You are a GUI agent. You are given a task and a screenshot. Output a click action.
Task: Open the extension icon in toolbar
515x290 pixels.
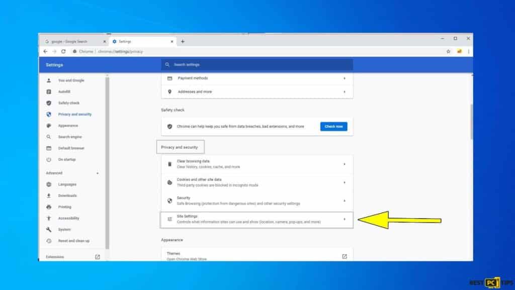pos(459,51)
